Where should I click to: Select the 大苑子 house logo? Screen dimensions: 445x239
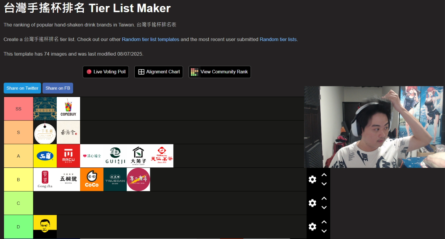coord(139,156)
